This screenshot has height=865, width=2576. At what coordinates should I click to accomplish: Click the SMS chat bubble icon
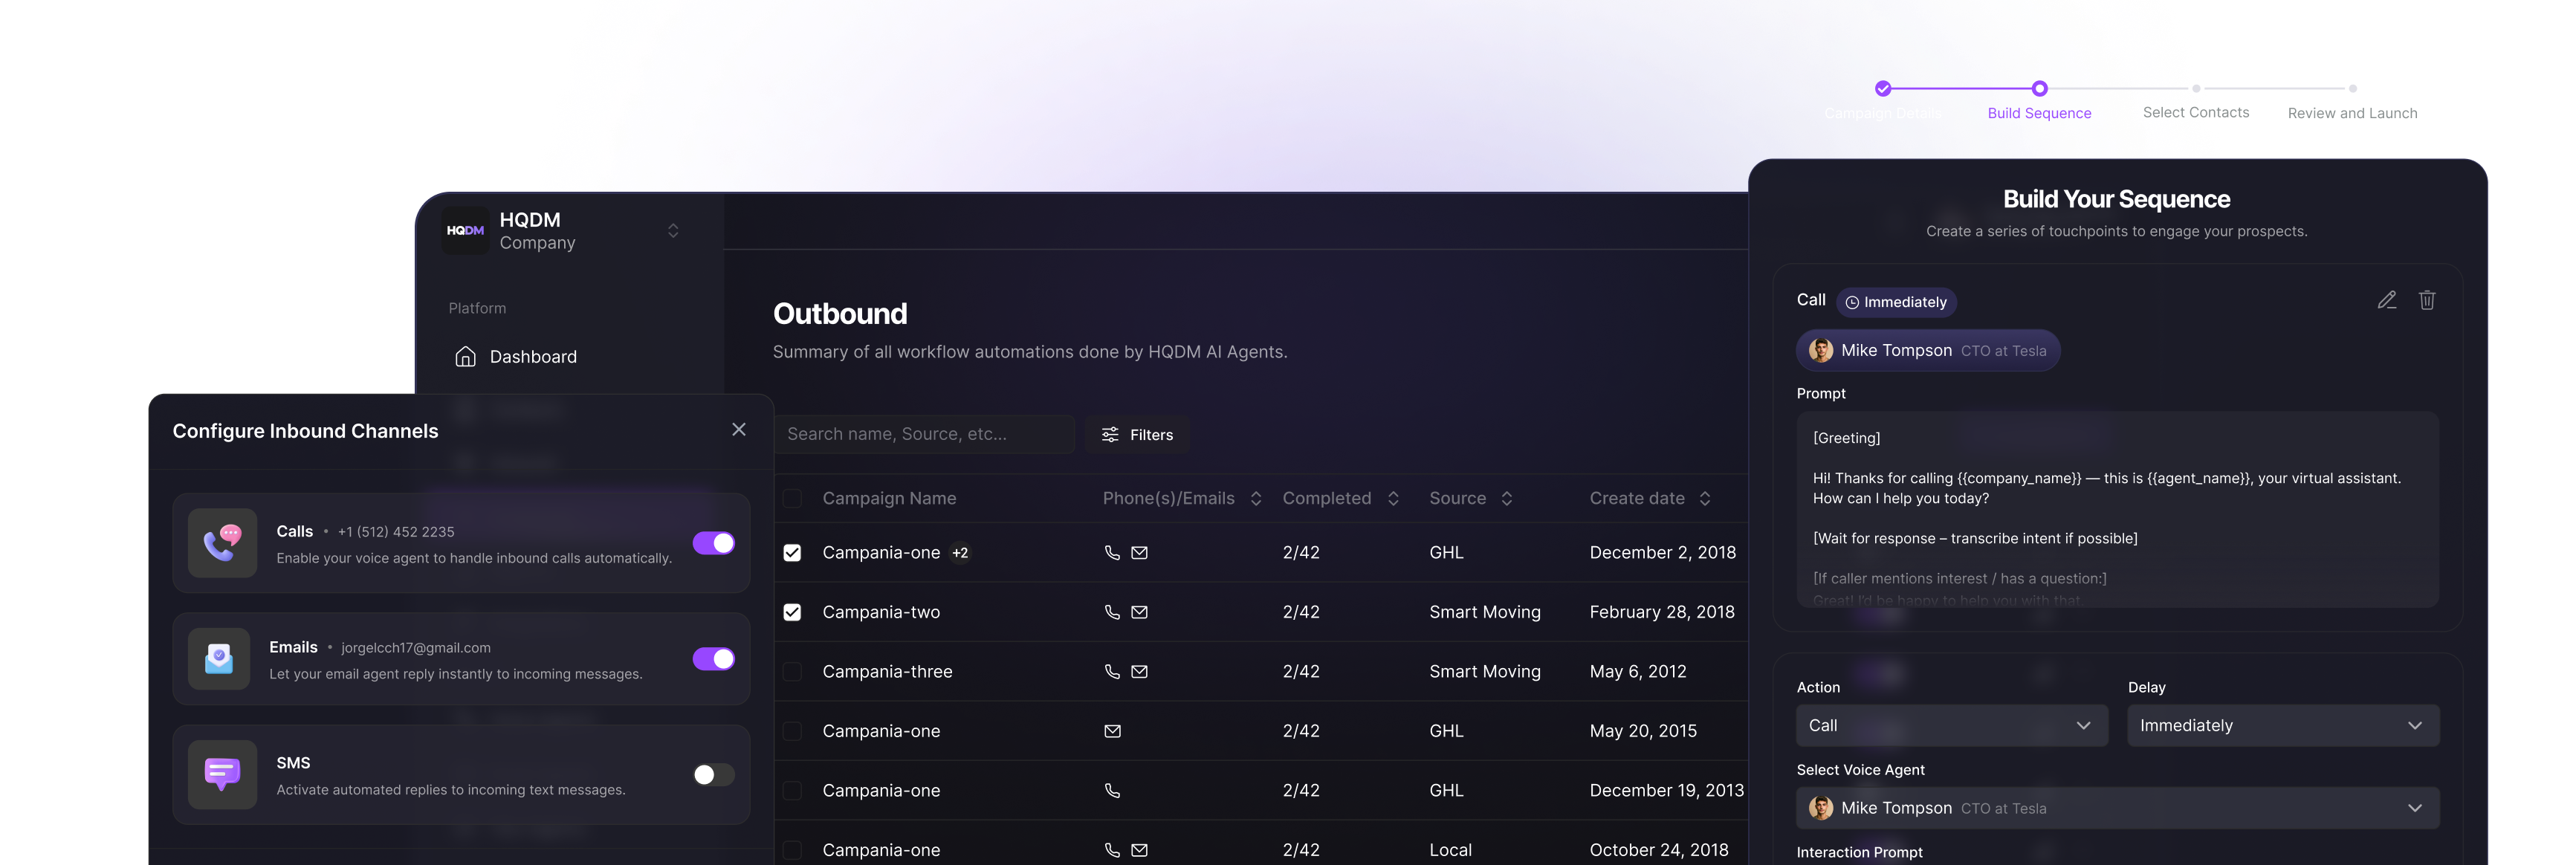coord(222,775)
